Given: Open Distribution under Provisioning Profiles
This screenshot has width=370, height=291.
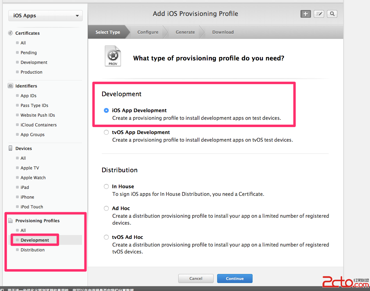Looking at the screenshot, I should (x=32, y=250).
